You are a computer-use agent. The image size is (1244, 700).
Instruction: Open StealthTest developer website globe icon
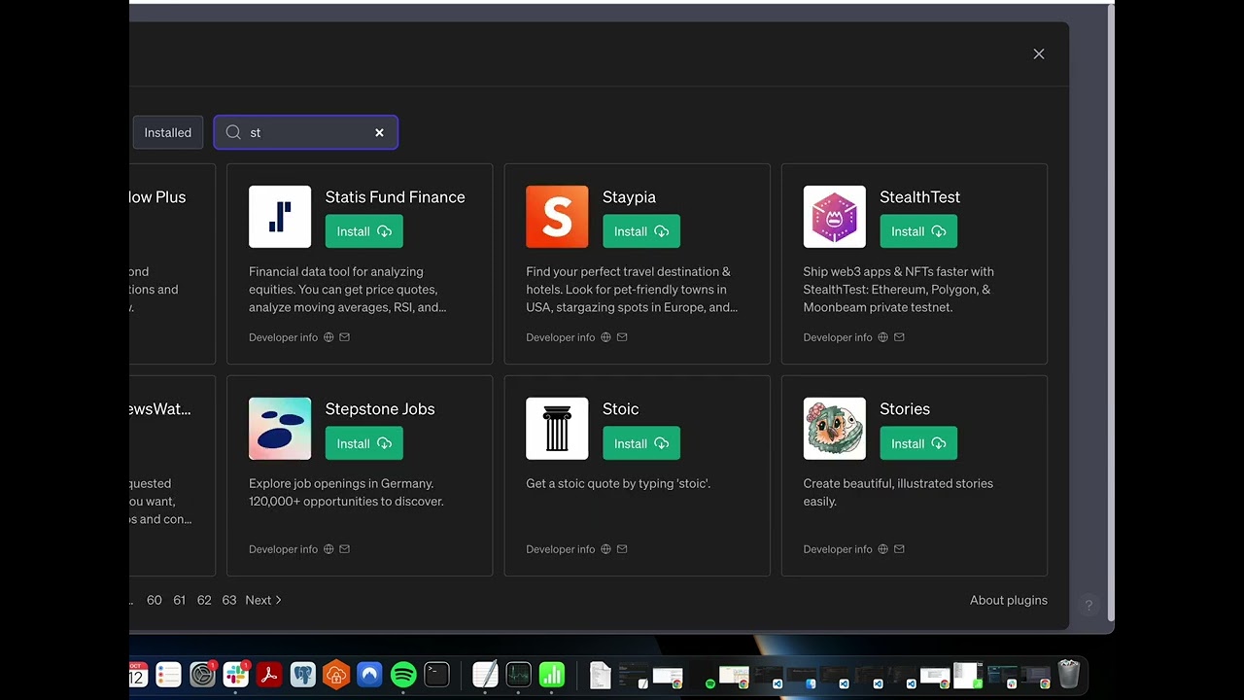(x=882, y=337)
